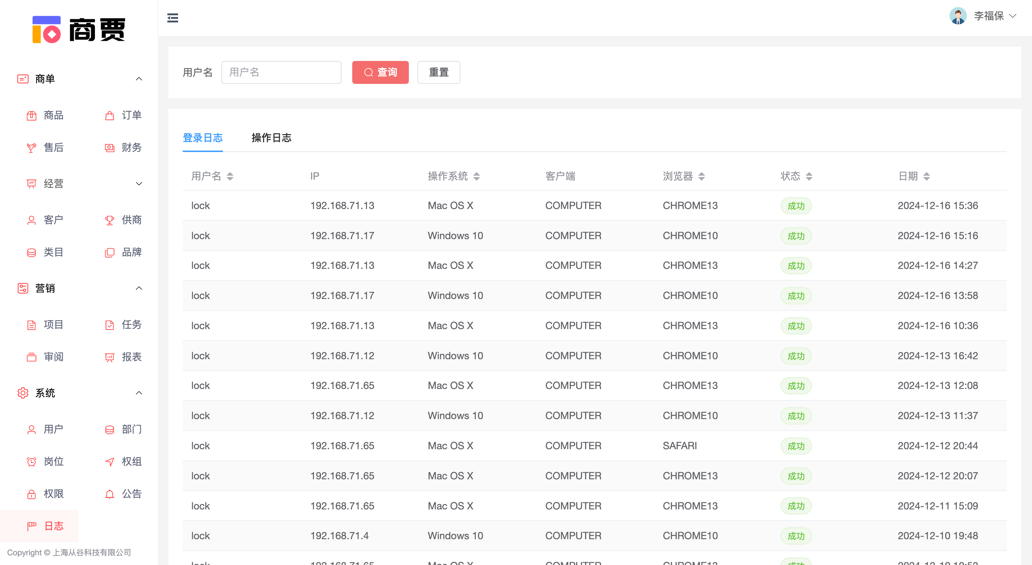Open 财务 finance sidebar icon
The width and height of the screenshot is (1032, 565).
[x=109, y=148]
